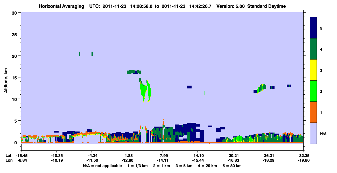Click the 'Lat' row label
Viewport: 337px width, 173px height.
[x=8, y=155]
